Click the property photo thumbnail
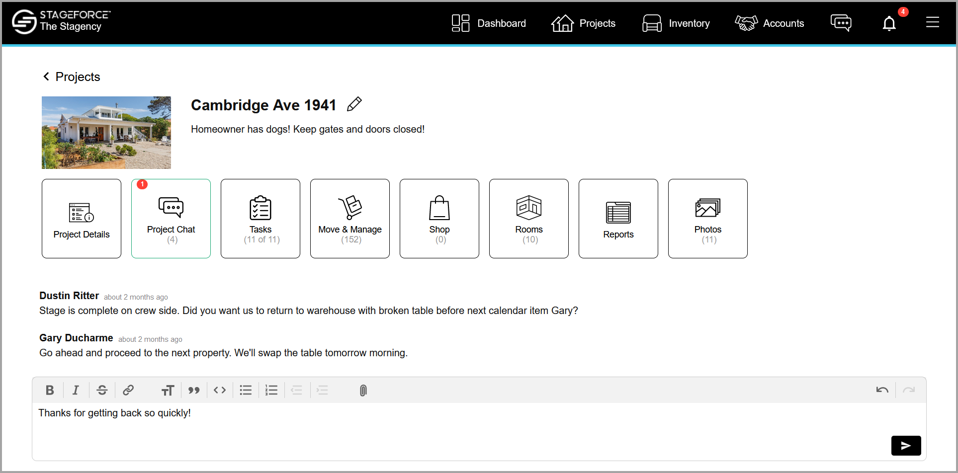The image size is (958, 473). tap(106, 132)
